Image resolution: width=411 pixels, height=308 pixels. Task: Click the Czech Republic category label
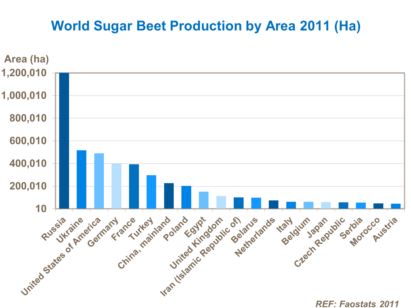pyautogui.click(x=319, y=242)
